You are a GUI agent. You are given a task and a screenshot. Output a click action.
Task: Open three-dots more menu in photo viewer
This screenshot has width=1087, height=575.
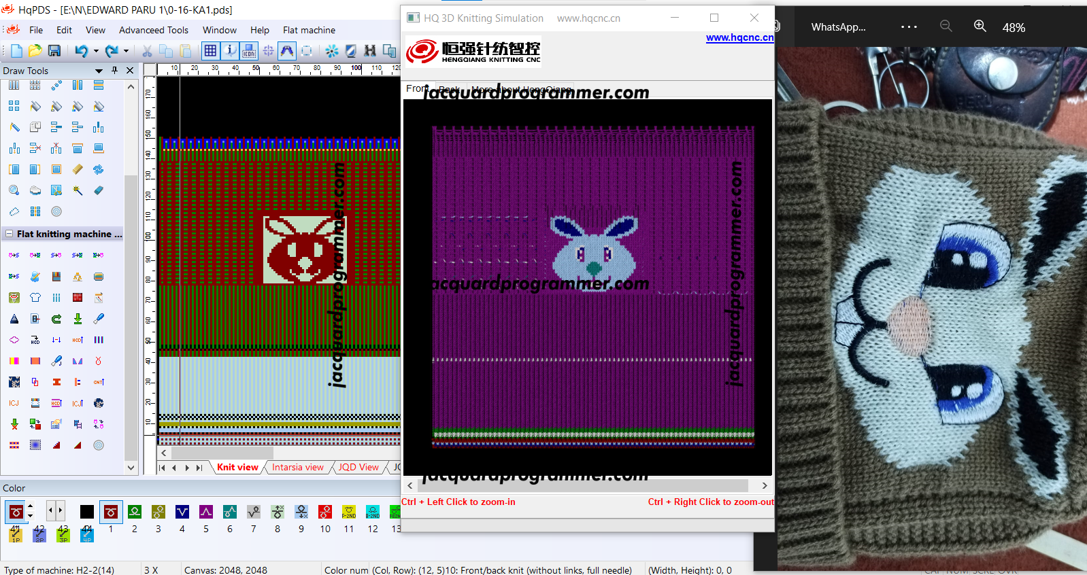tap(909, 27)
